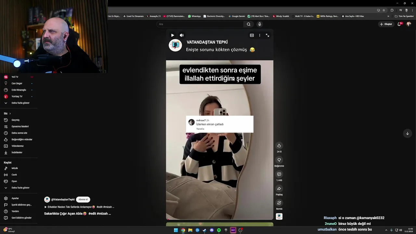Open the Yurttaş TV subscription

pos(19,97)
